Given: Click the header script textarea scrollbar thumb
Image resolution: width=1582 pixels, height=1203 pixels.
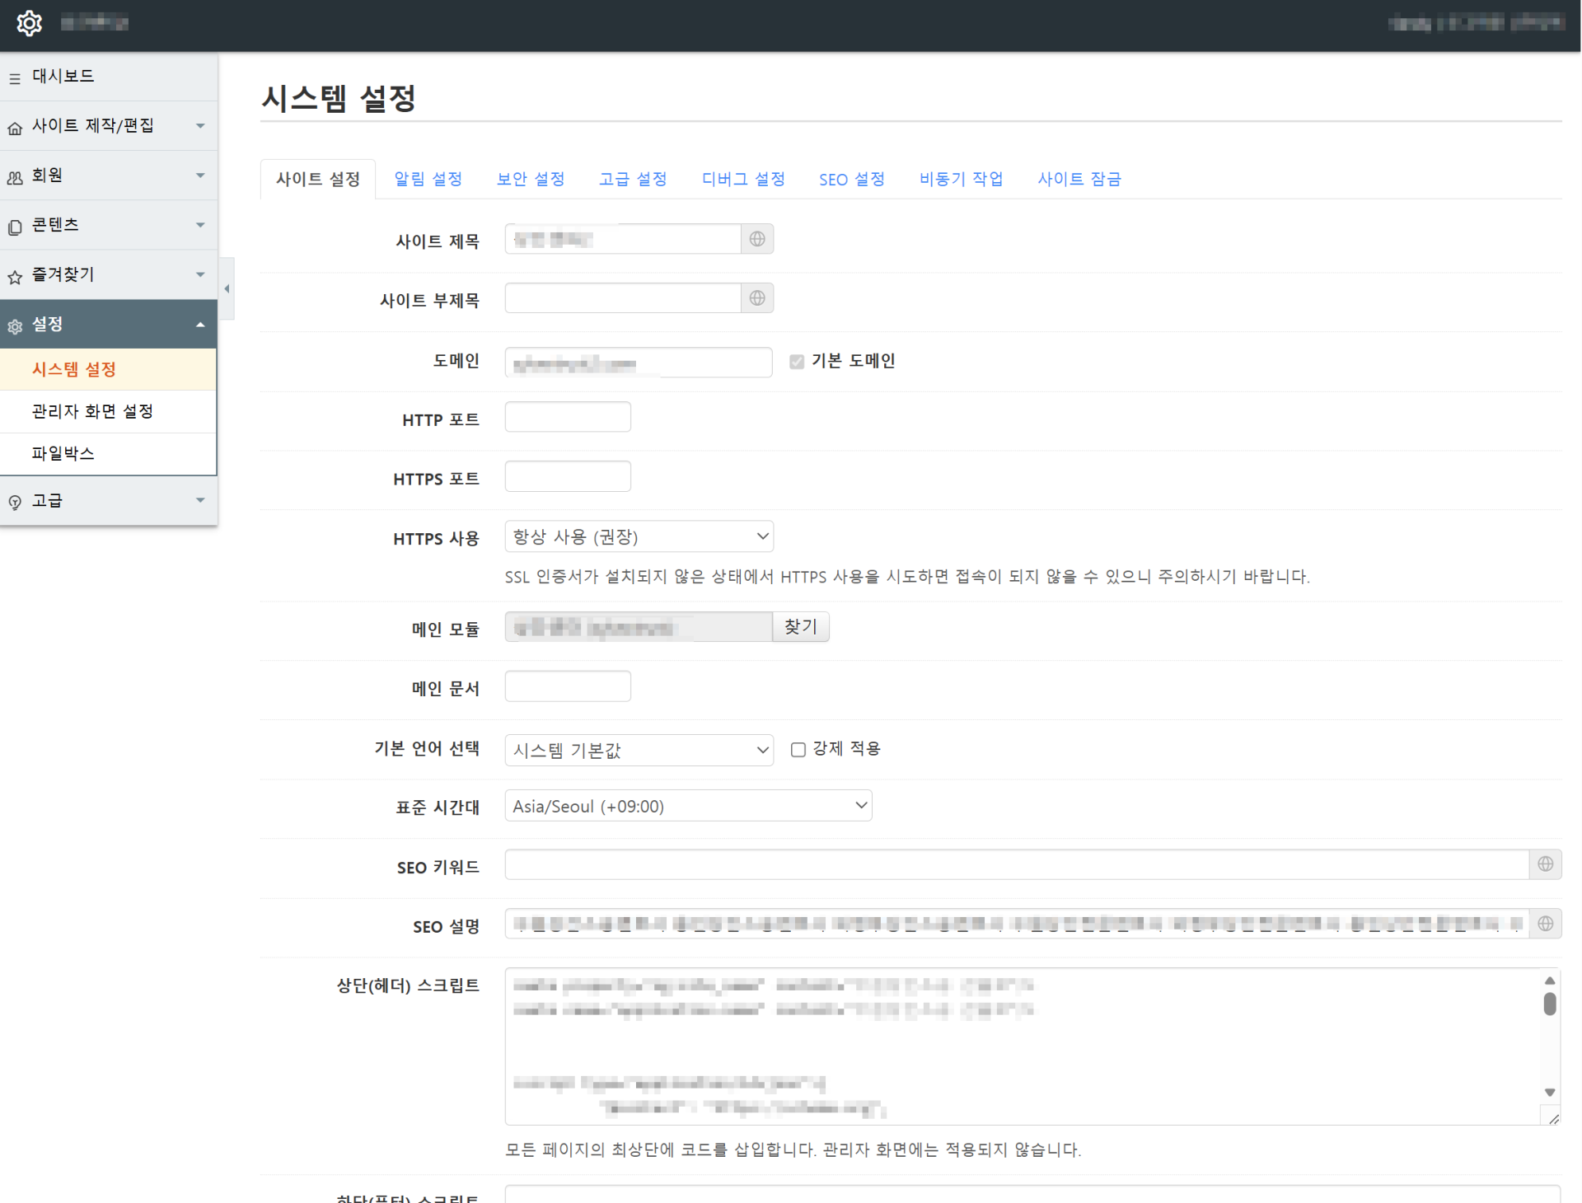Looking at the screenshot, I should (1549, 1004).
